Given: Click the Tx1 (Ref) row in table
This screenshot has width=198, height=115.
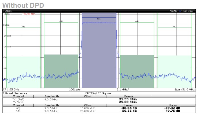Looking at the screenshot, I should tap(18, 99).
